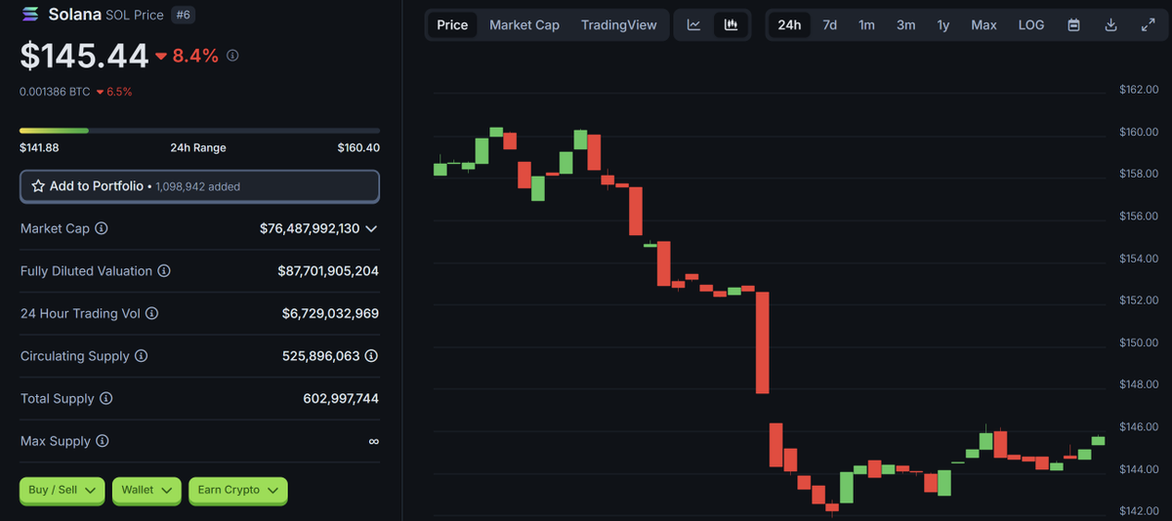Image resolution: width=1172 pixels, height=521 pixels.
Task: Open the Wallet dropdown
Action: coord(146,490)
